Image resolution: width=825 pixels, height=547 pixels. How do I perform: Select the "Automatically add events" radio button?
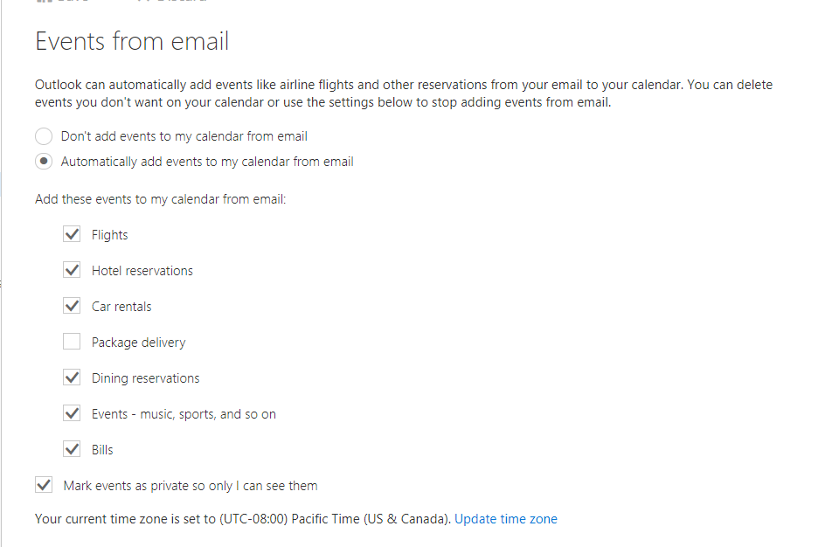[44, 162]
